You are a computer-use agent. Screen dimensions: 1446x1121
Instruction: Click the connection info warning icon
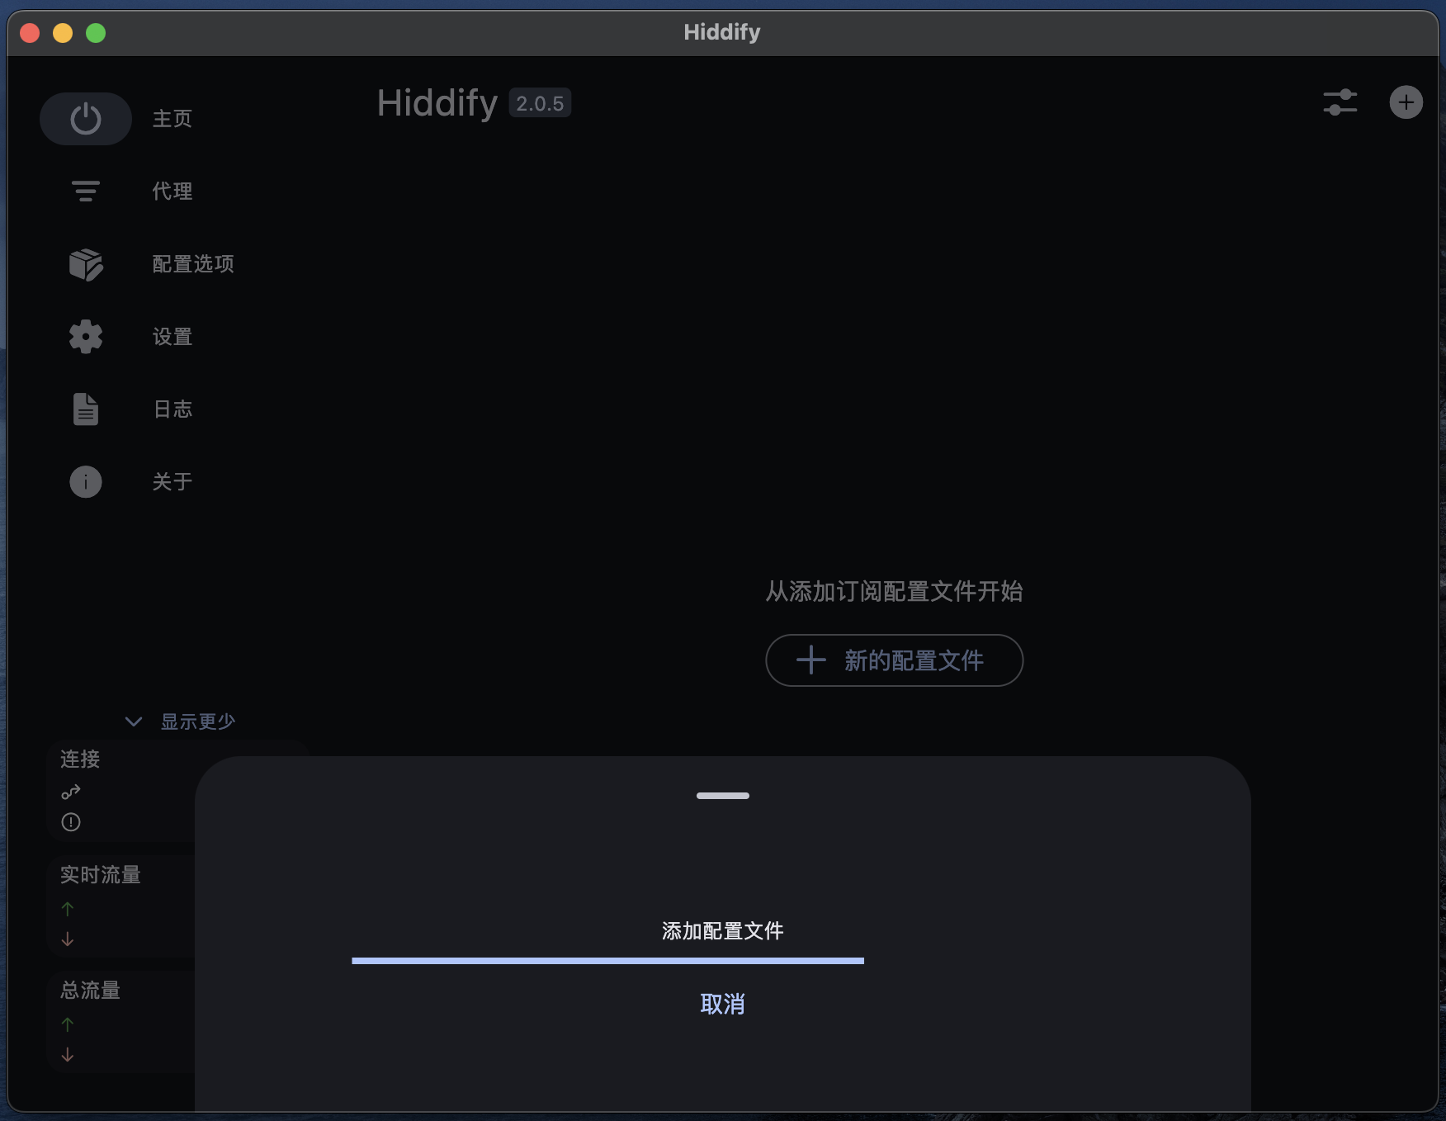coord(71,822)
